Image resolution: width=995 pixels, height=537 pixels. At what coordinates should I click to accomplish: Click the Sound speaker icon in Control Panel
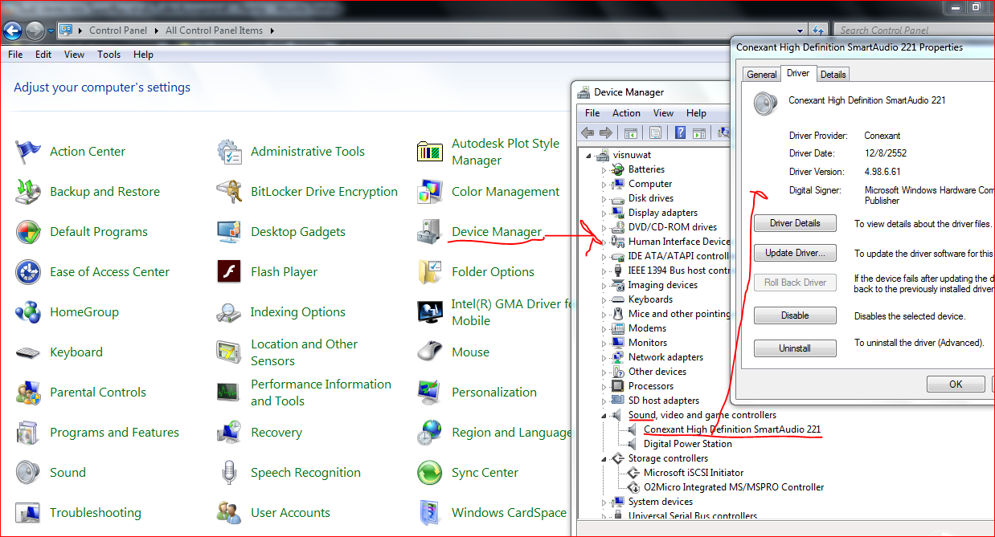pos(28,472)
